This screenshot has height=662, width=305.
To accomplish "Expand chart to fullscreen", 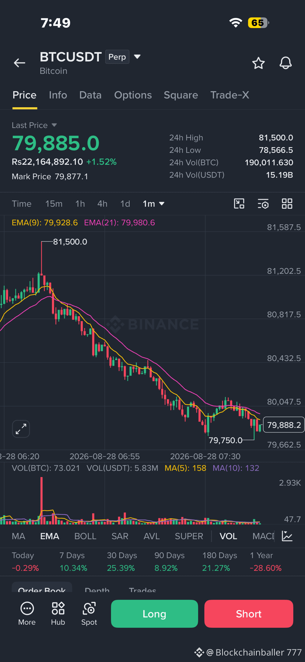I will (21, 429).
